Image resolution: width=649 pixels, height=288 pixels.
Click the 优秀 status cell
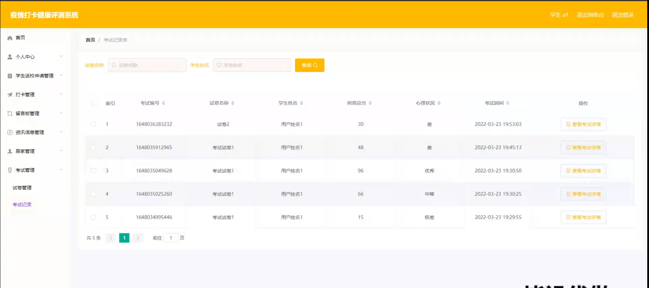(x=429, y=171)
